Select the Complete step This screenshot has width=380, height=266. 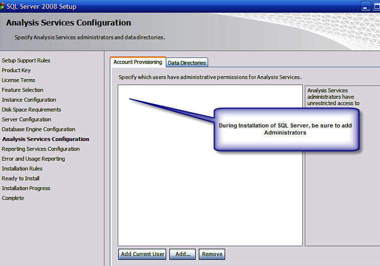[x=13, y=198]
